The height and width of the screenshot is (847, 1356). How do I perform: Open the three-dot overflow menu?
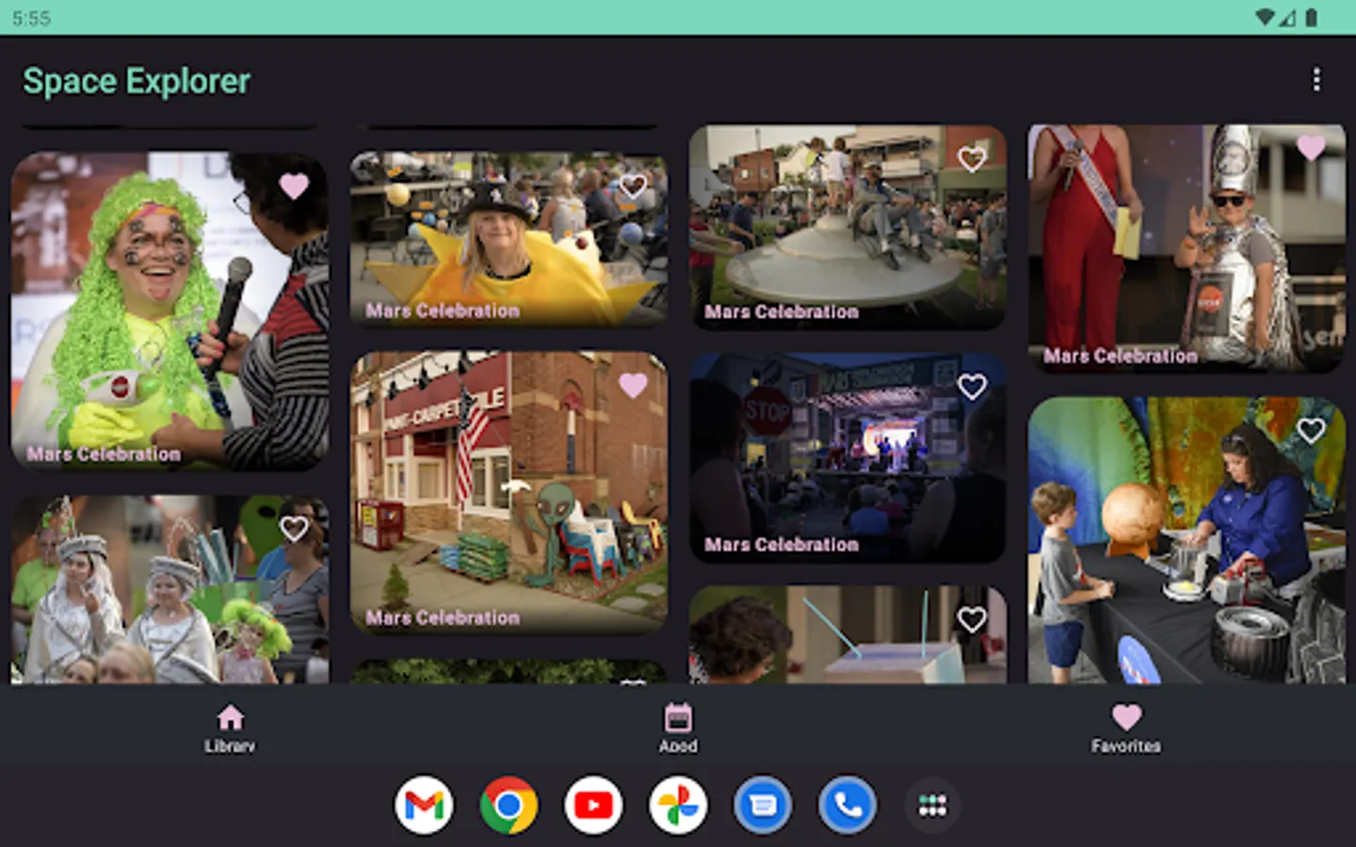click(x=1316, y=80)
